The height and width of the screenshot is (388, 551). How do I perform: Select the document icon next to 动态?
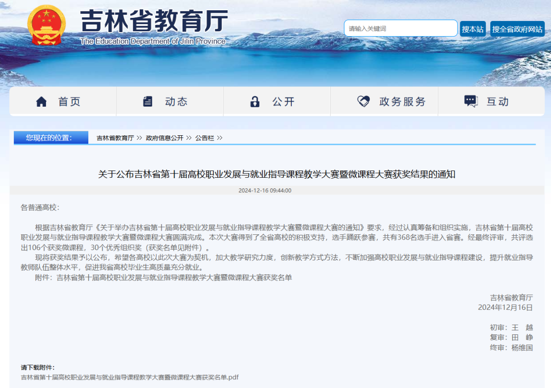coord(148,101)
